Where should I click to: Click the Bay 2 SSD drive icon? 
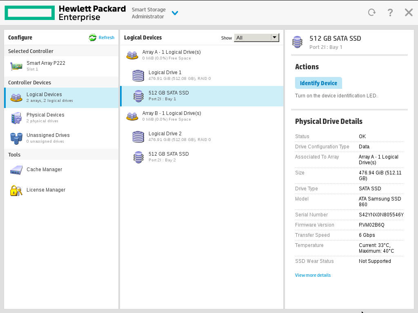(138, 157)
